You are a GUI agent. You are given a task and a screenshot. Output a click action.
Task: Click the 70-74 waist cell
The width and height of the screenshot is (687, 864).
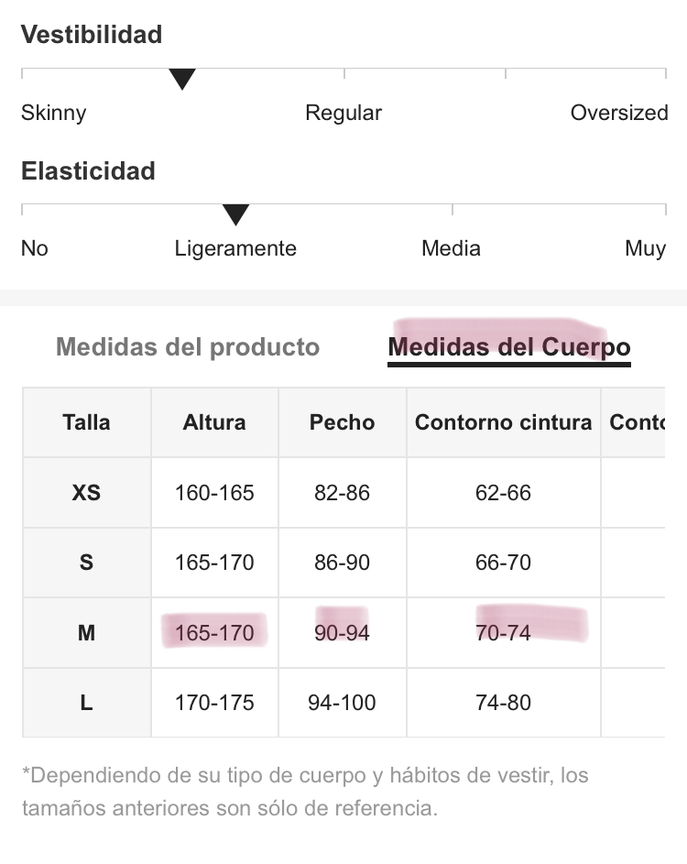click(x=504, y=632)
